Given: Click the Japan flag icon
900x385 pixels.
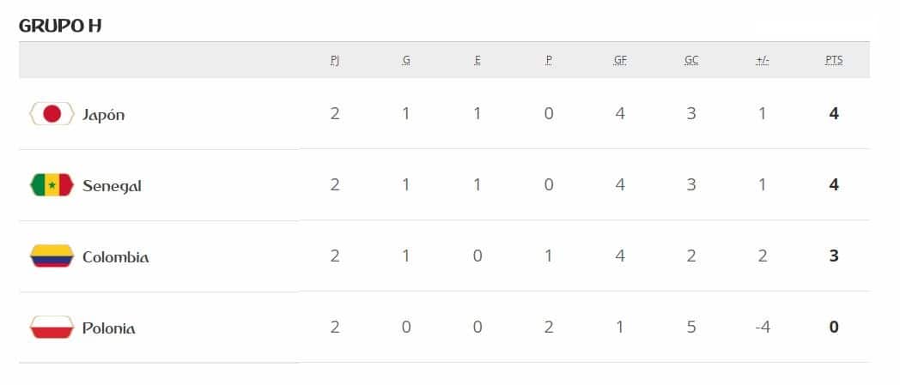Looking at the screenshot, I should pyautogui.click(x=52, y=113).
